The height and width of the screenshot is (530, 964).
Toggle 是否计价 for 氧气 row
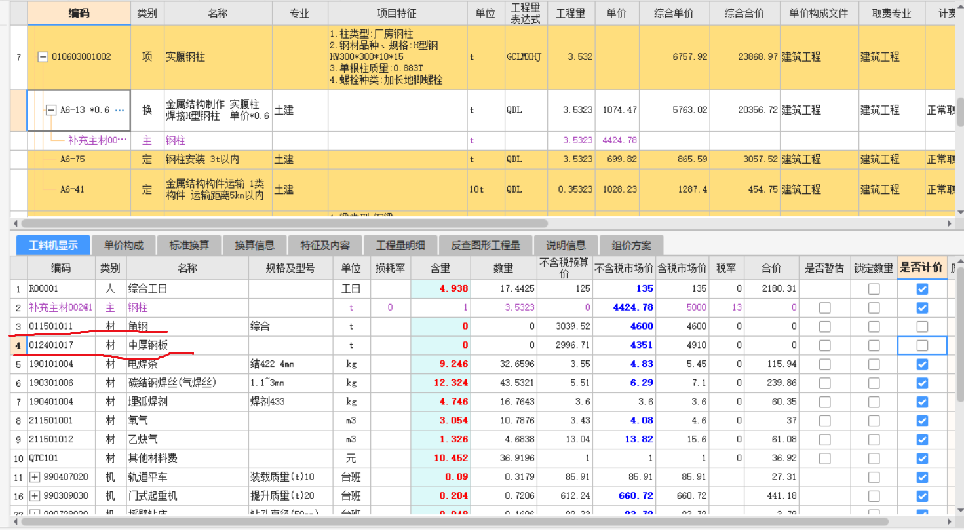922,421
